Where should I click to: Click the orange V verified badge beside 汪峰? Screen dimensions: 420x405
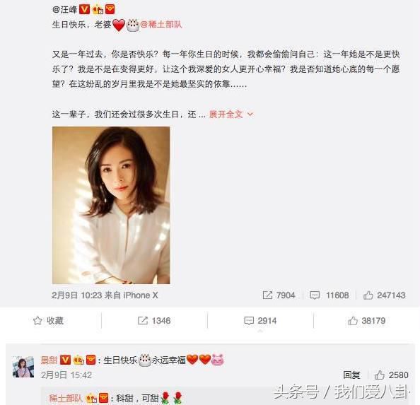click(x=84, y=9)
